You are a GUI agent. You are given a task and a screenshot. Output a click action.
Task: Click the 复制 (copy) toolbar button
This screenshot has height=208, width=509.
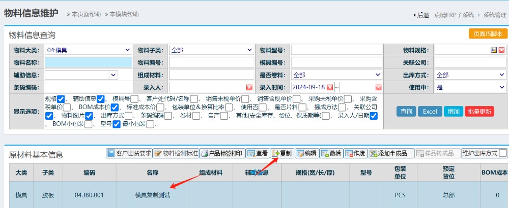coord(282,153)
